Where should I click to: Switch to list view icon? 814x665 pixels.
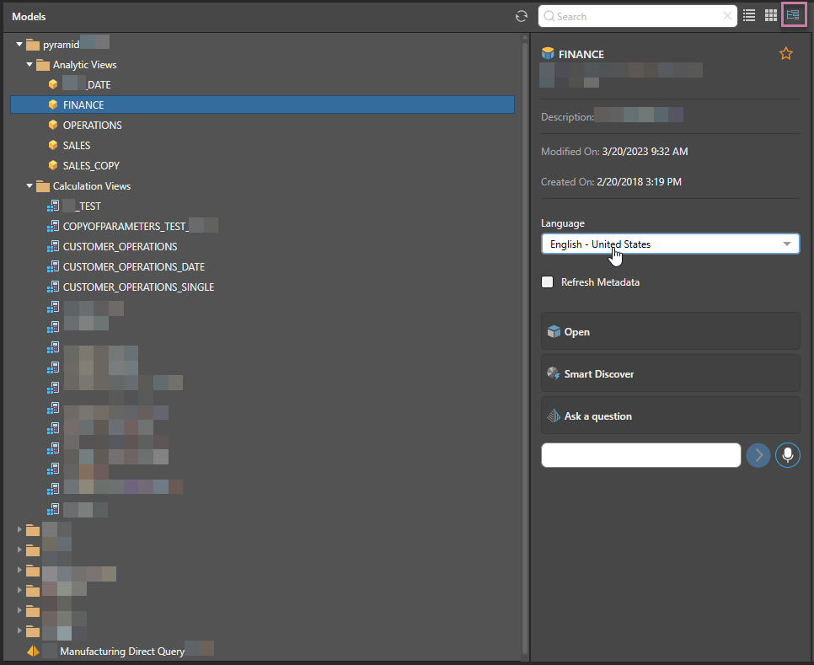pyautogui.click(x=749, y=15)
